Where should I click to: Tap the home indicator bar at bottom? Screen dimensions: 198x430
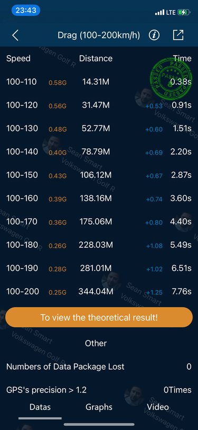99,425
